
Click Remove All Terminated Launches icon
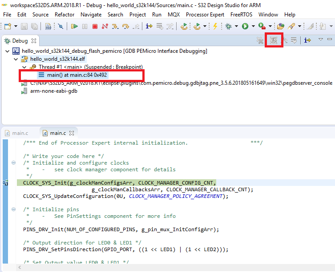260,40
